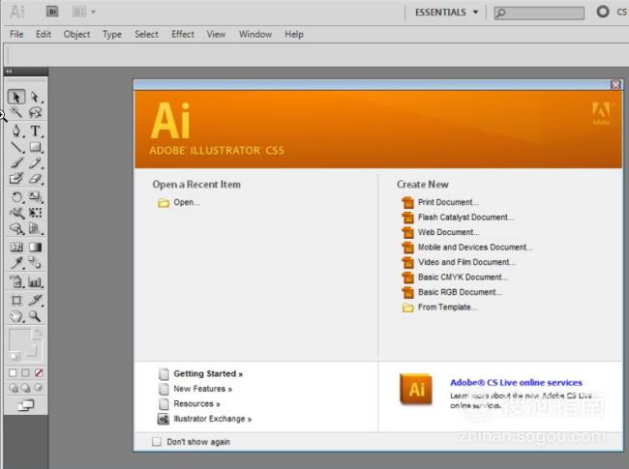
Task: Select the Magic Wand tool
Action: (x=16, y=112)
